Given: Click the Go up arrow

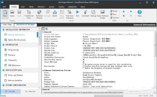Looking at the screenshot, I should point(124,12).
